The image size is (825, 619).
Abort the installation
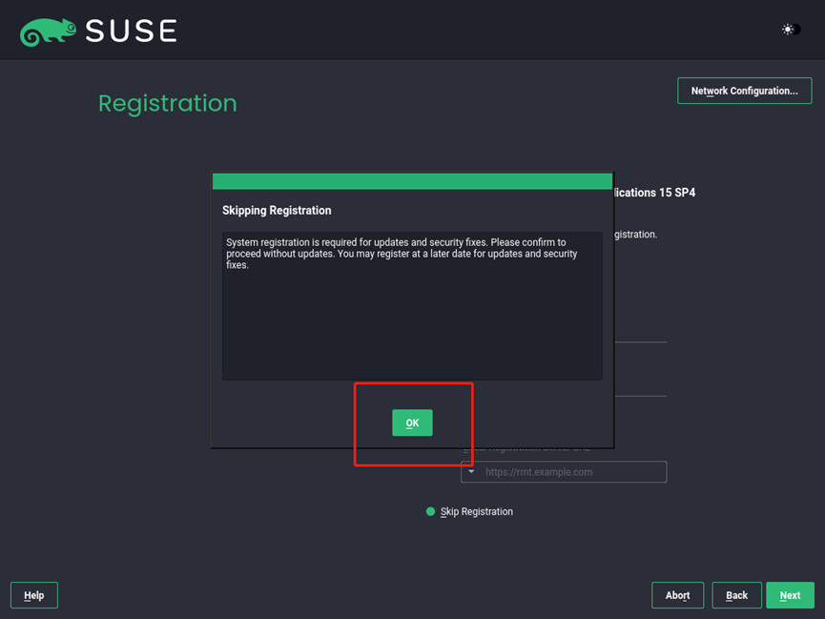[677, 595]
